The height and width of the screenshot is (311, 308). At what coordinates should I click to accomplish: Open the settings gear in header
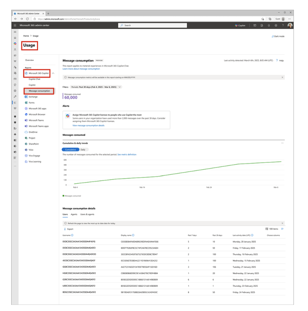276,25
